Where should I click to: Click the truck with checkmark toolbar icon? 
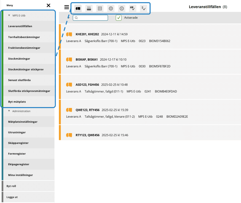coord(132,8)
